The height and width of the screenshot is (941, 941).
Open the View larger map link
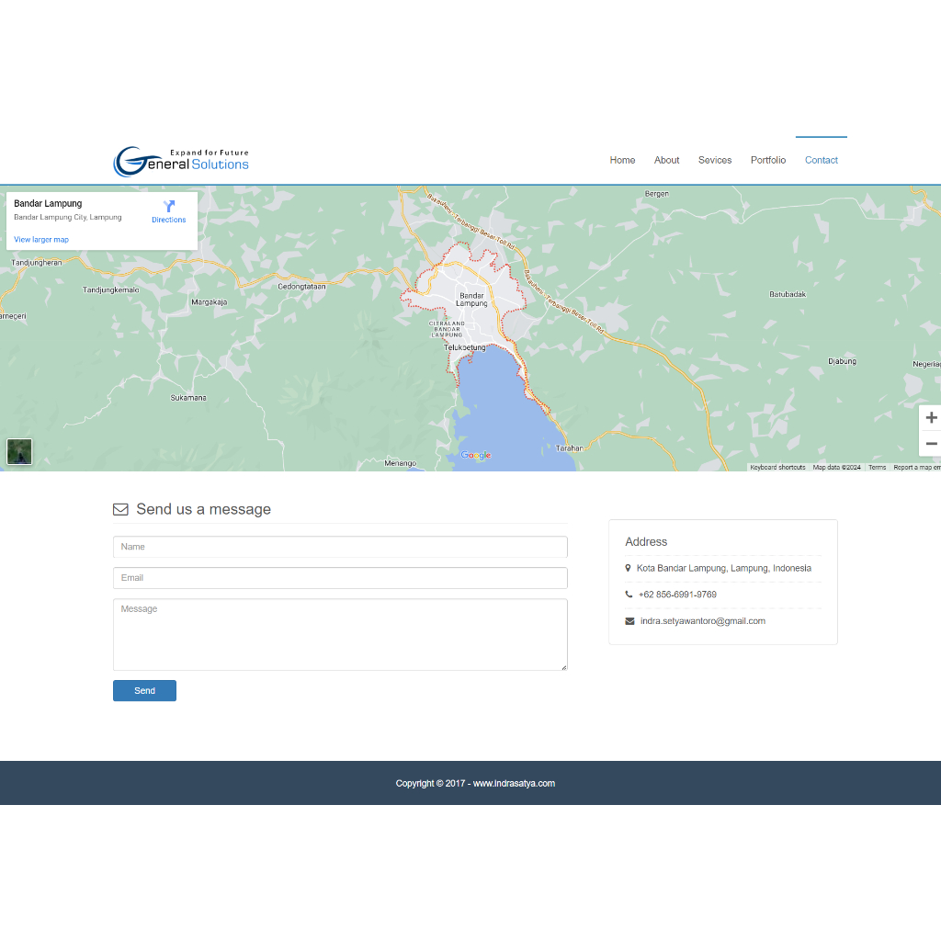tap(41, 240)
